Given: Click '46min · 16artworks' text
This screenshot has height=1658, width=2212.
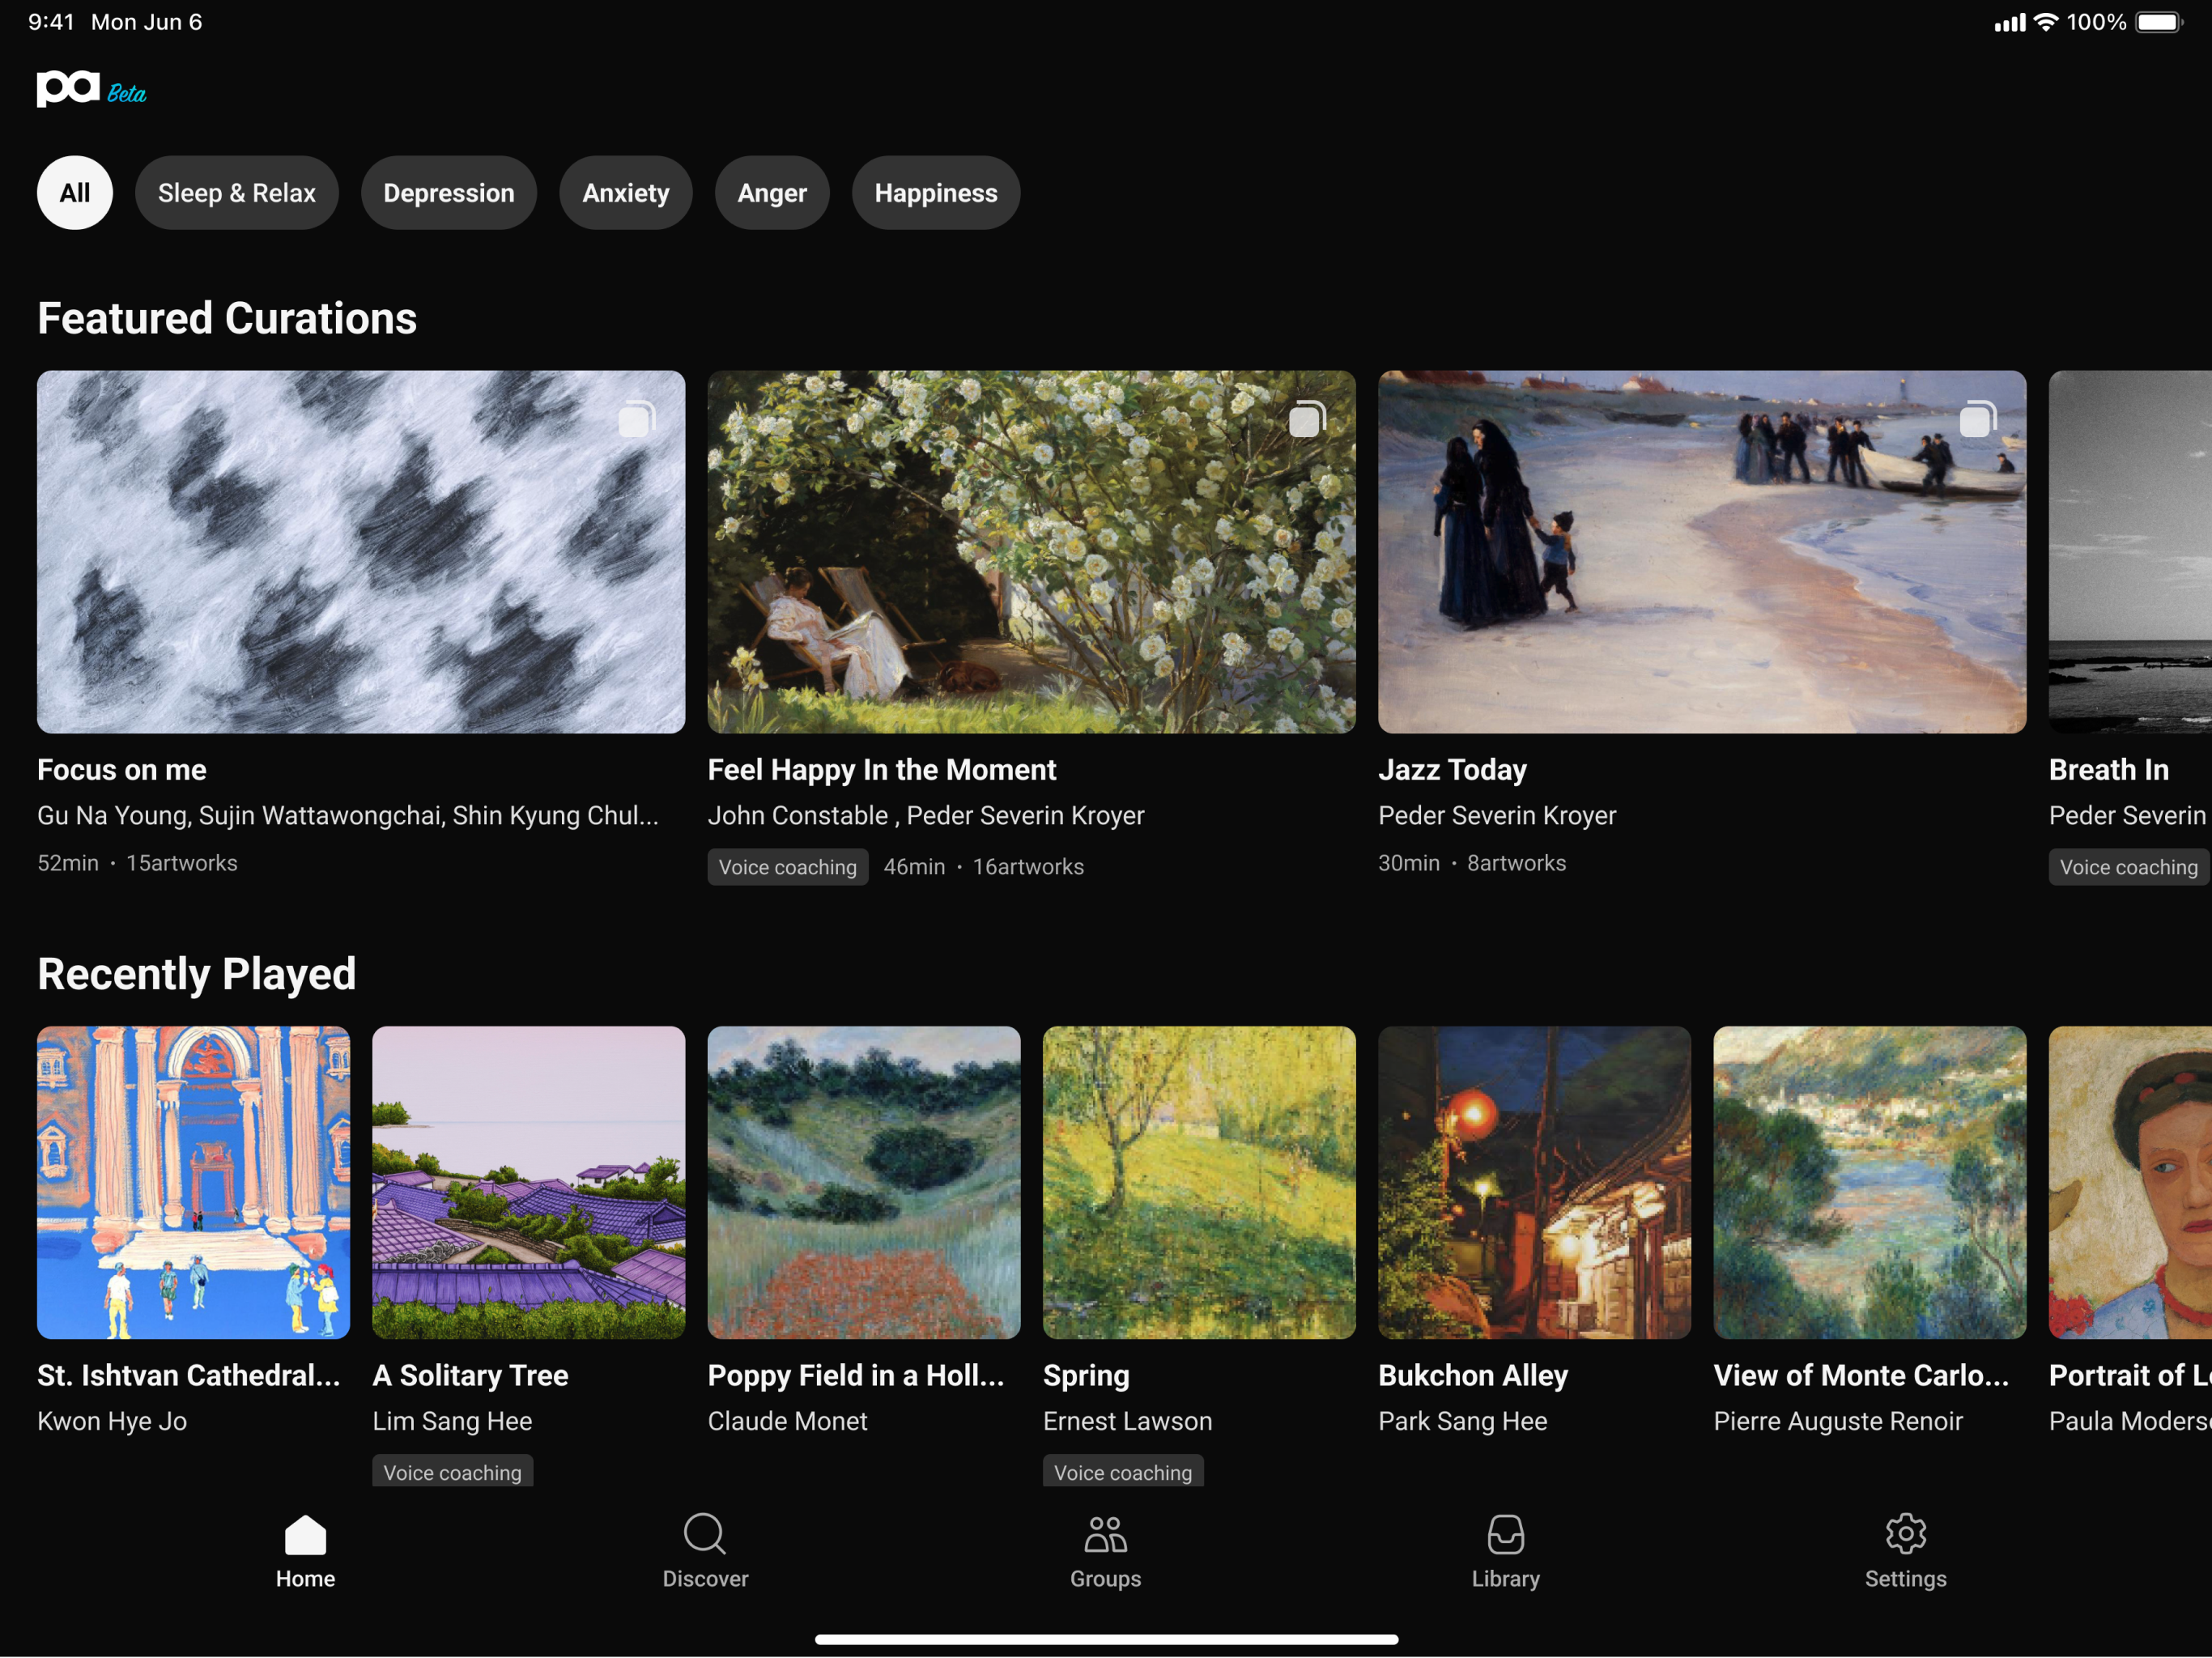Looking at the screenshot, I should click(984, 867).
